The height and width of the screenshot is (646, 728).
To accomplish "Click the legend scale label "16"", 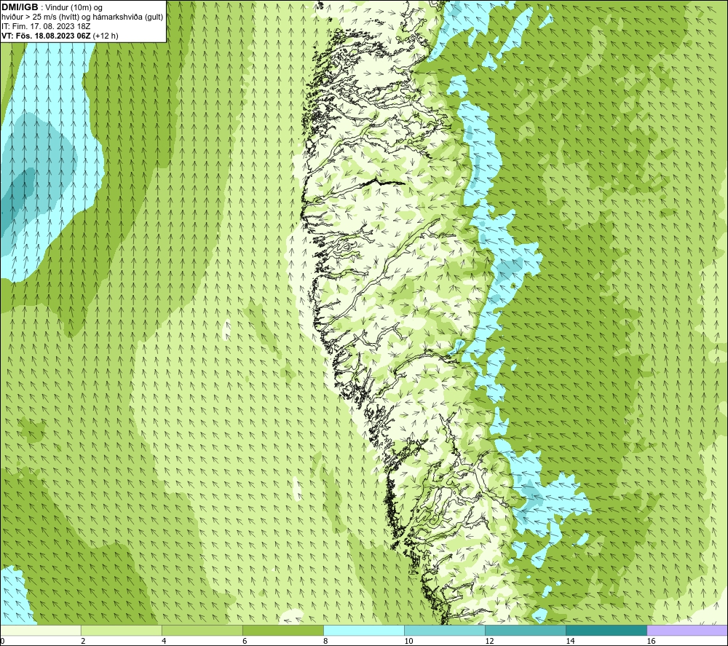I will 650,642.
